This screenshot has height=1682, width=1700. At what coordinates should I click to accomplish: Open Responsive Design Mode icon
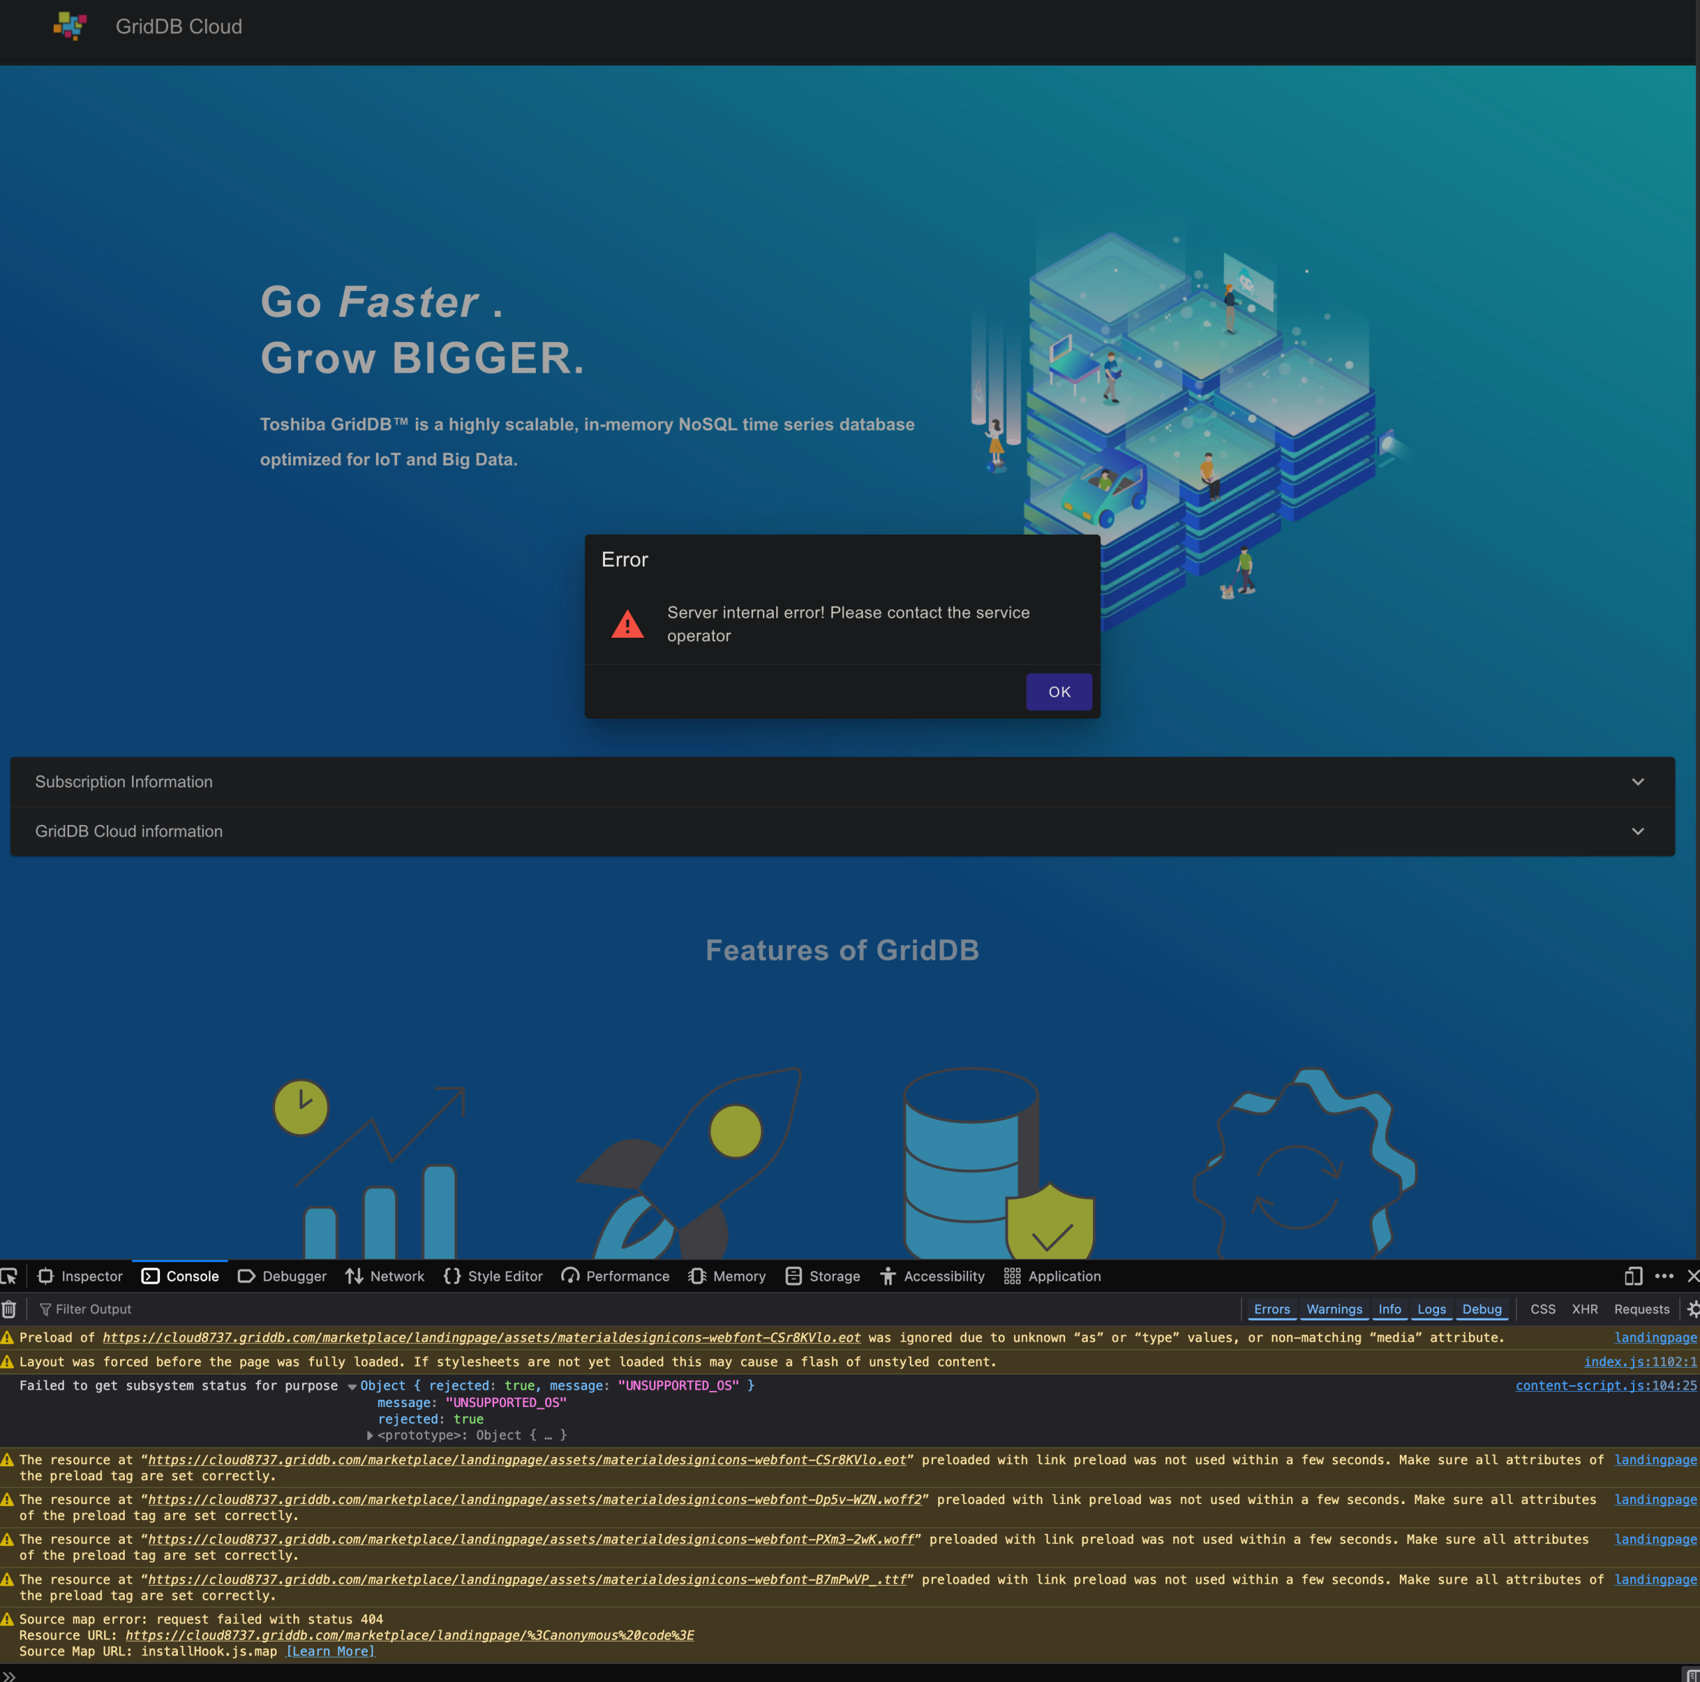tap(1633, 1276)
